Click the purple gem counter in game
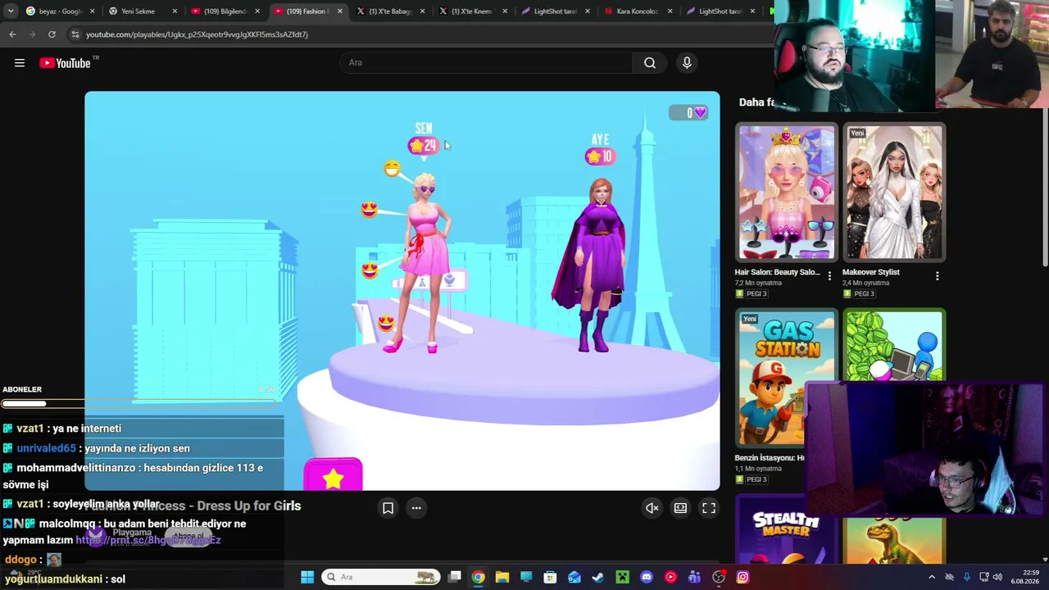 [x=688, y=112]
